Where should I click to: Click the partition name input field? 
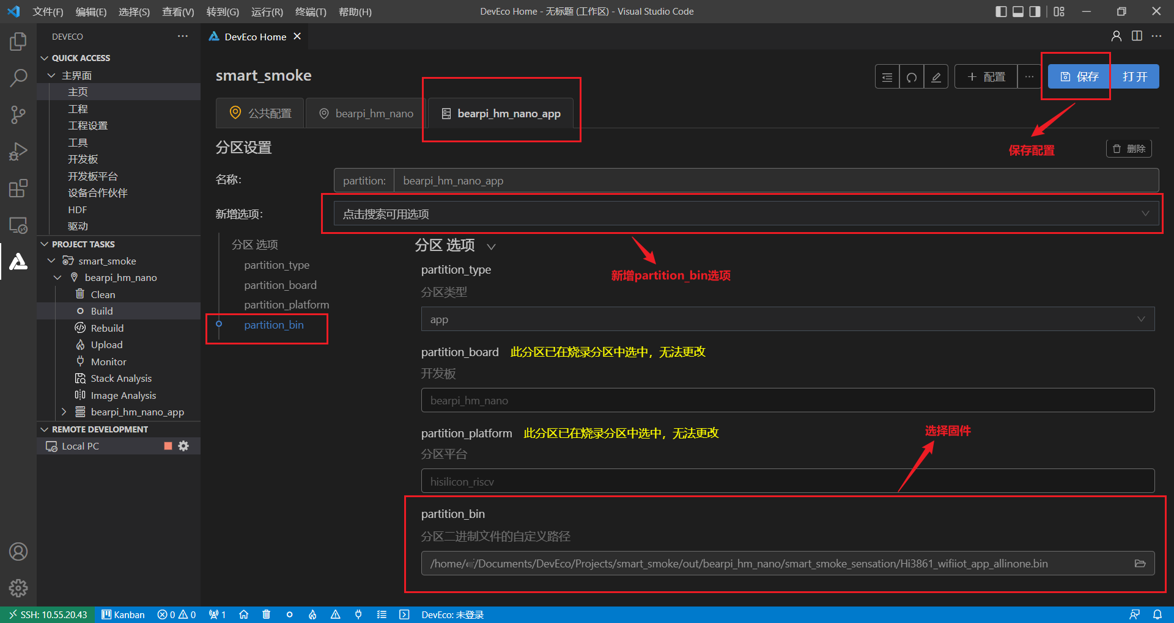[x=777, y=181]
